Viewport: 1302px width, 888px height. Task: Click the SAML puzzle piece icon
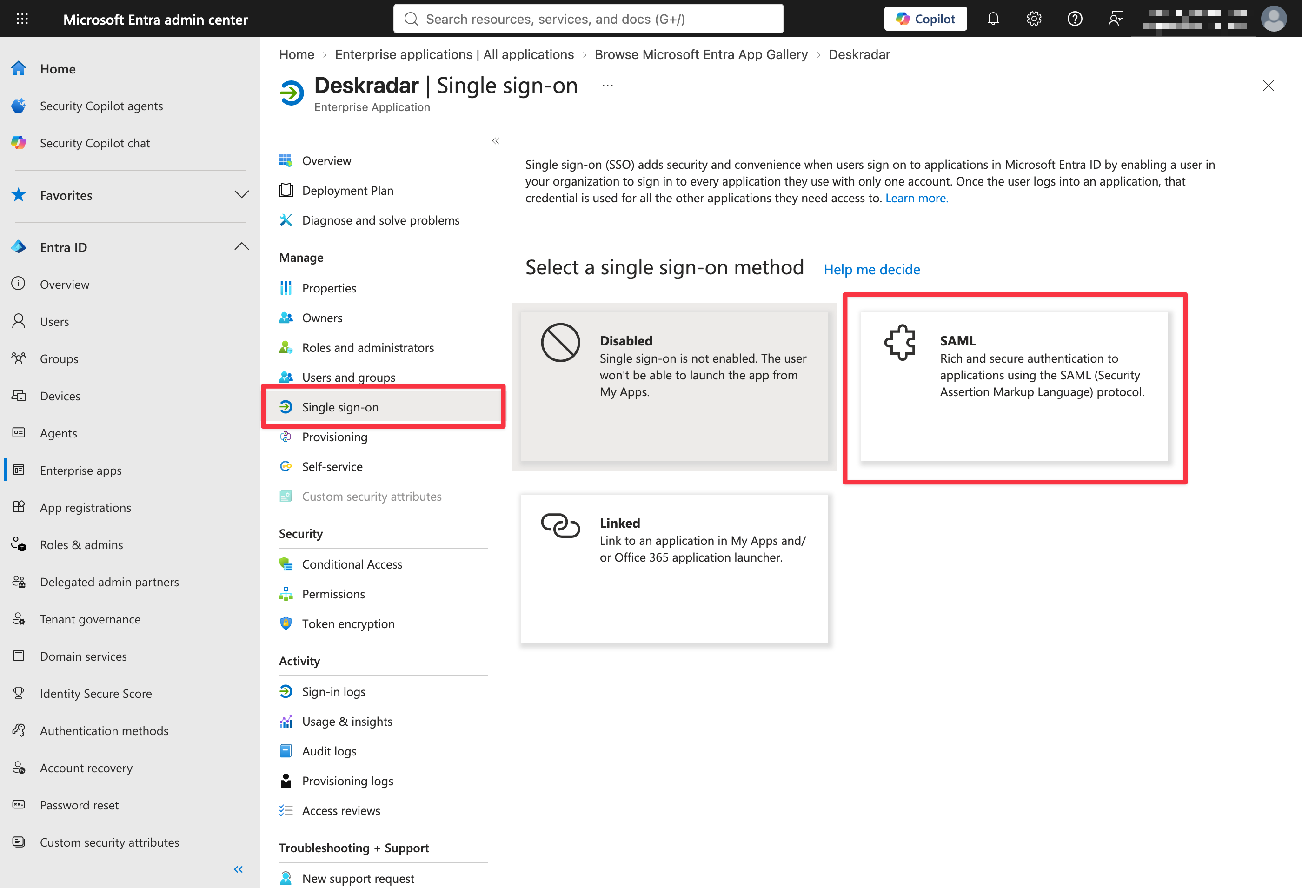pyautogui.click(x=900, y=342)
